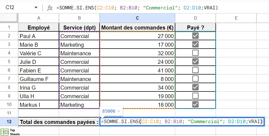Uncheck the Payé checkbox for Irina G
269x136 pixels.
pos(195,87)
